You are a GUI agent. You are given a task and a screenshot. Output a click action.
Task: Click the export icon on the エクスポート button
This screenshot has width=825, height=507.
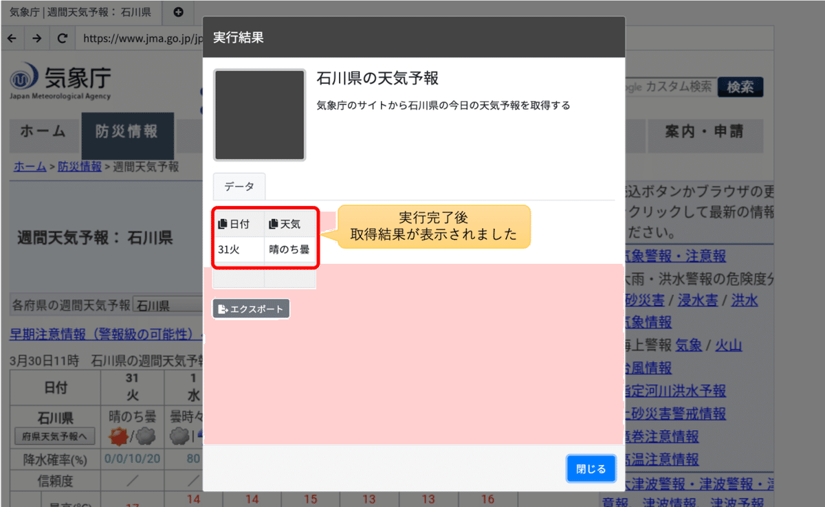pyautogui.click(x=222, y=309)
